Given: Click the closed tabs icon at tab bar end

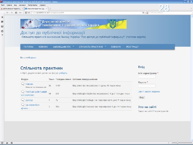Looking at the screenshot, I should coord(191,9).
